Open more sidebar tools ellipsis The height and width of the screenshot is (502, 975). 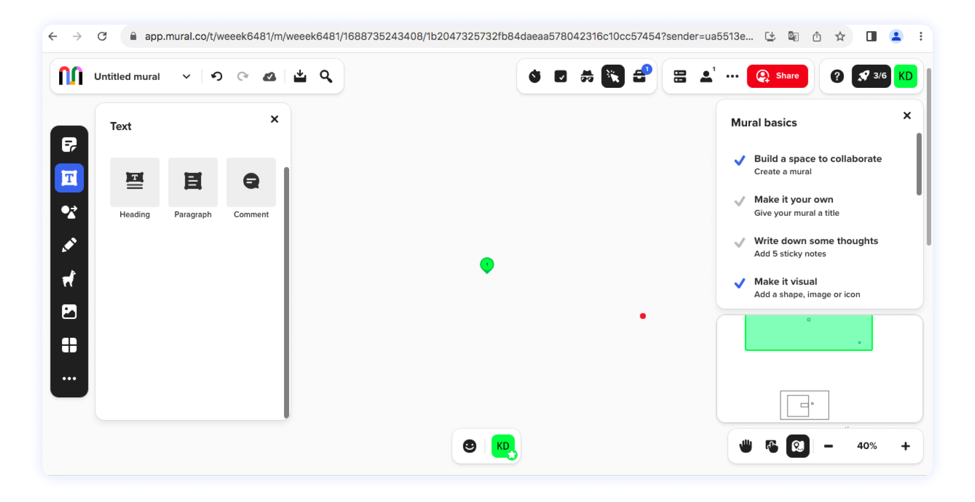tap(69, 378)
